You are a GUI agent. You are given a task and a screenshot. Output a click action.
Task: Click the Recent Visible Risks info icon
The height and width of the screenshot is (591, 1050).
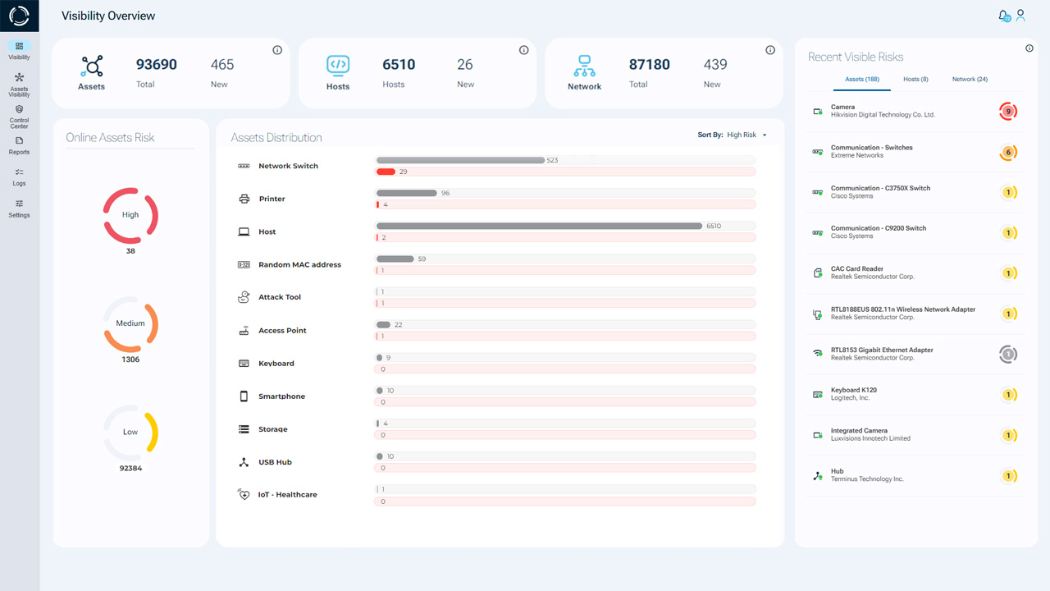pyautogui.click(x=1029, y=48)
